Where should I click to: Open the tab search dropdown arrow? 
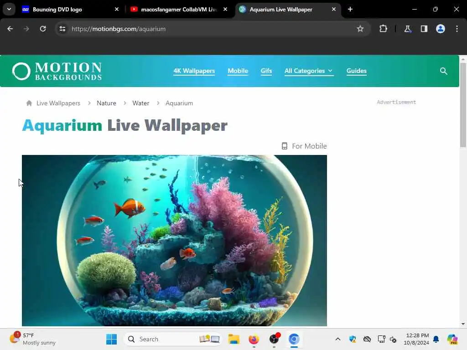point(9,9)
